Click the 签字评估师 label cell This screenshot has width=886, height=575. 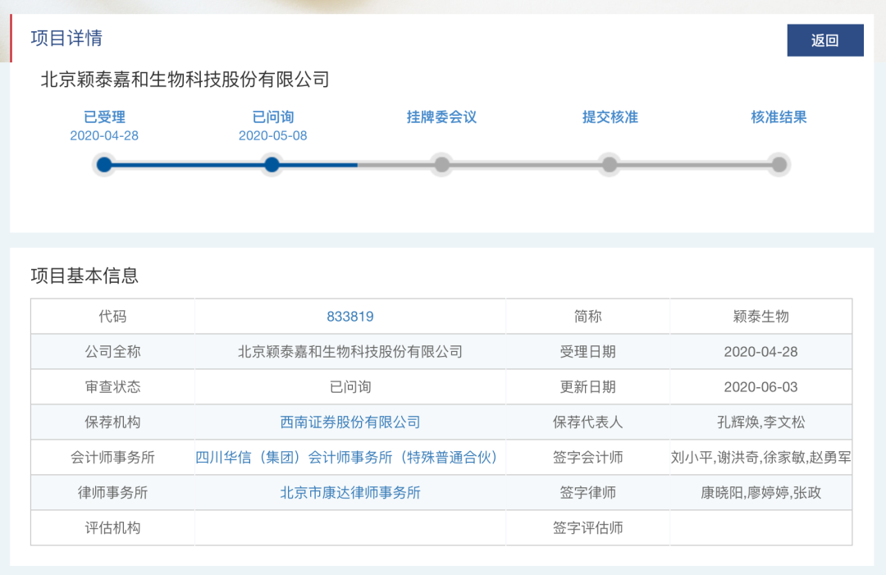pyautogui.click(x=587, y=527)
